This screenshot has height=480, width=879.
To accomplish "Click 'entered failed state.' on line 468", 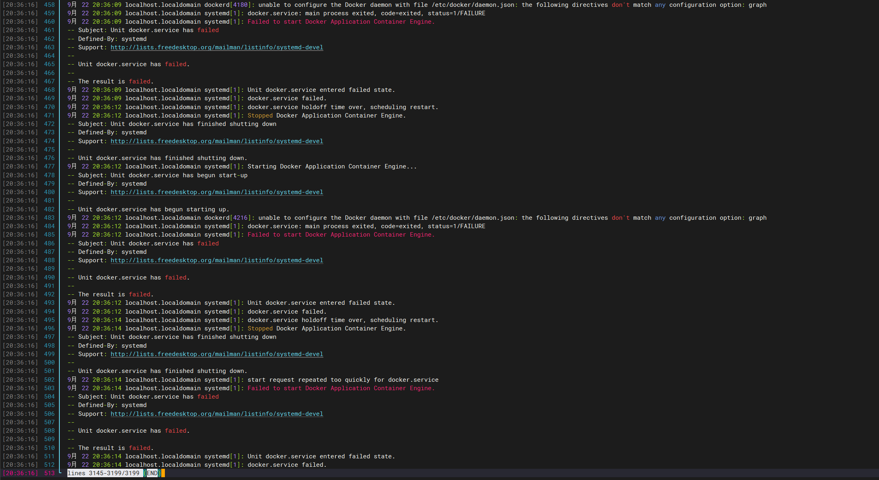I will pyautogui.click(x=357, y=90).
